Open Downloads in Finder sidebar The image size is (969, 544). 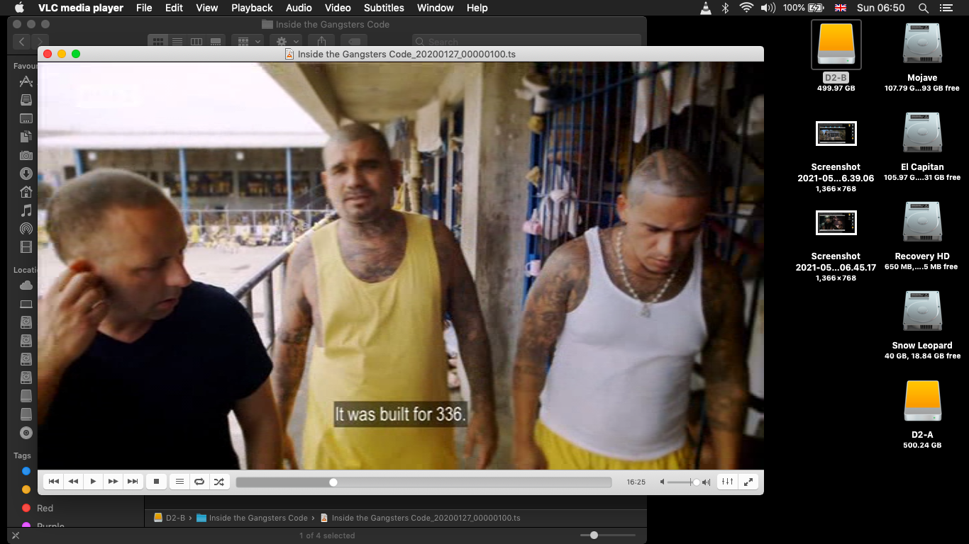tap(26, 174)
